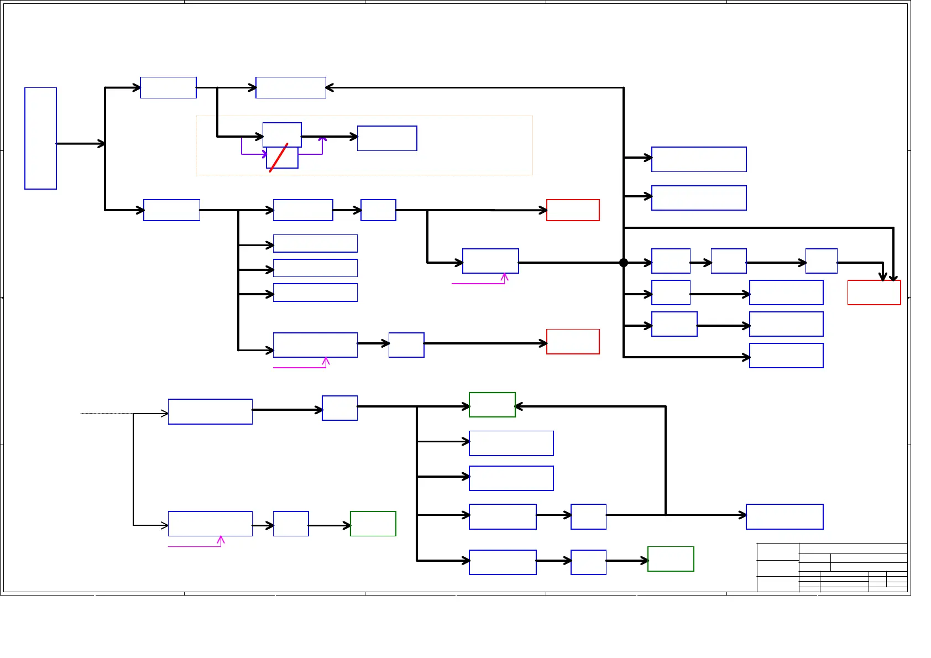Select the black junction dot on the bus
This screenshot has height=658, width=931.
pyautogui.click(x=624, y=263)
